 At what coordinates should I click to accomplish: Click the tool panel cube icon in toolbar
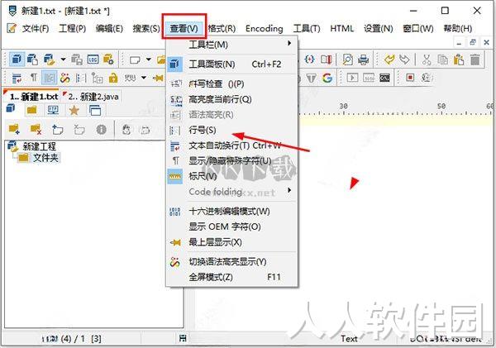[x=17, y=60]
